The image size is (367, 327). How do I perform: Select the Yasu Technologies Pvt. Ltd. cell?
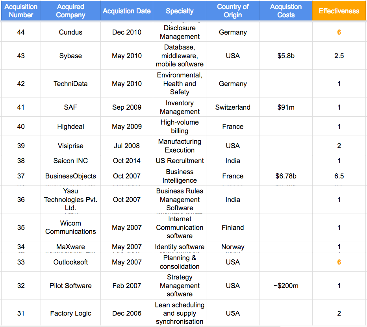click(x=70, y=200)
